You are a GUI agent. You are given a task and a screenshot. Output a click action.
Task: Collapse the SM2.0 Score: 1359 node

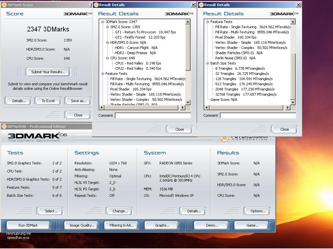tap(107, 27)
